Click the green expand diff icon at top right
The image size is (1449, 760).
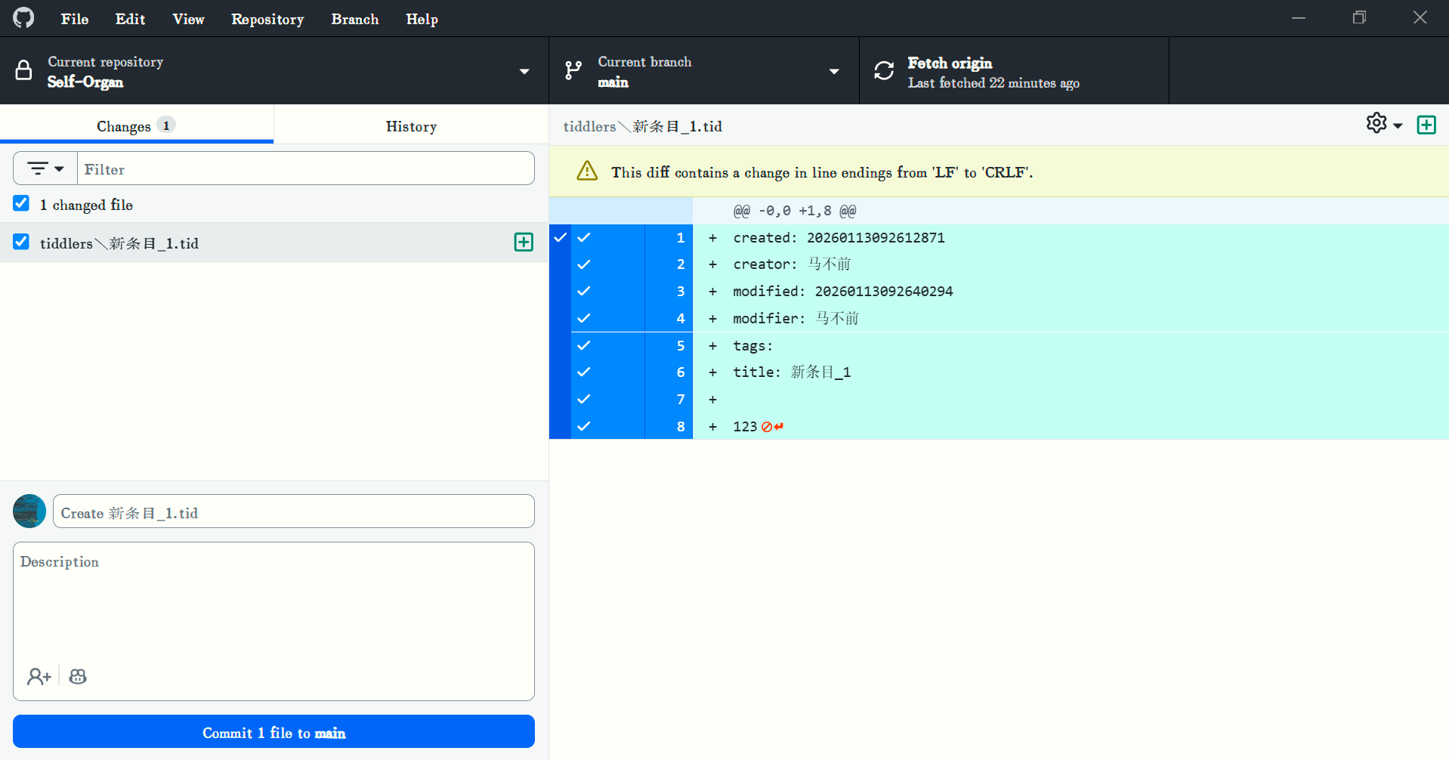1426,125
